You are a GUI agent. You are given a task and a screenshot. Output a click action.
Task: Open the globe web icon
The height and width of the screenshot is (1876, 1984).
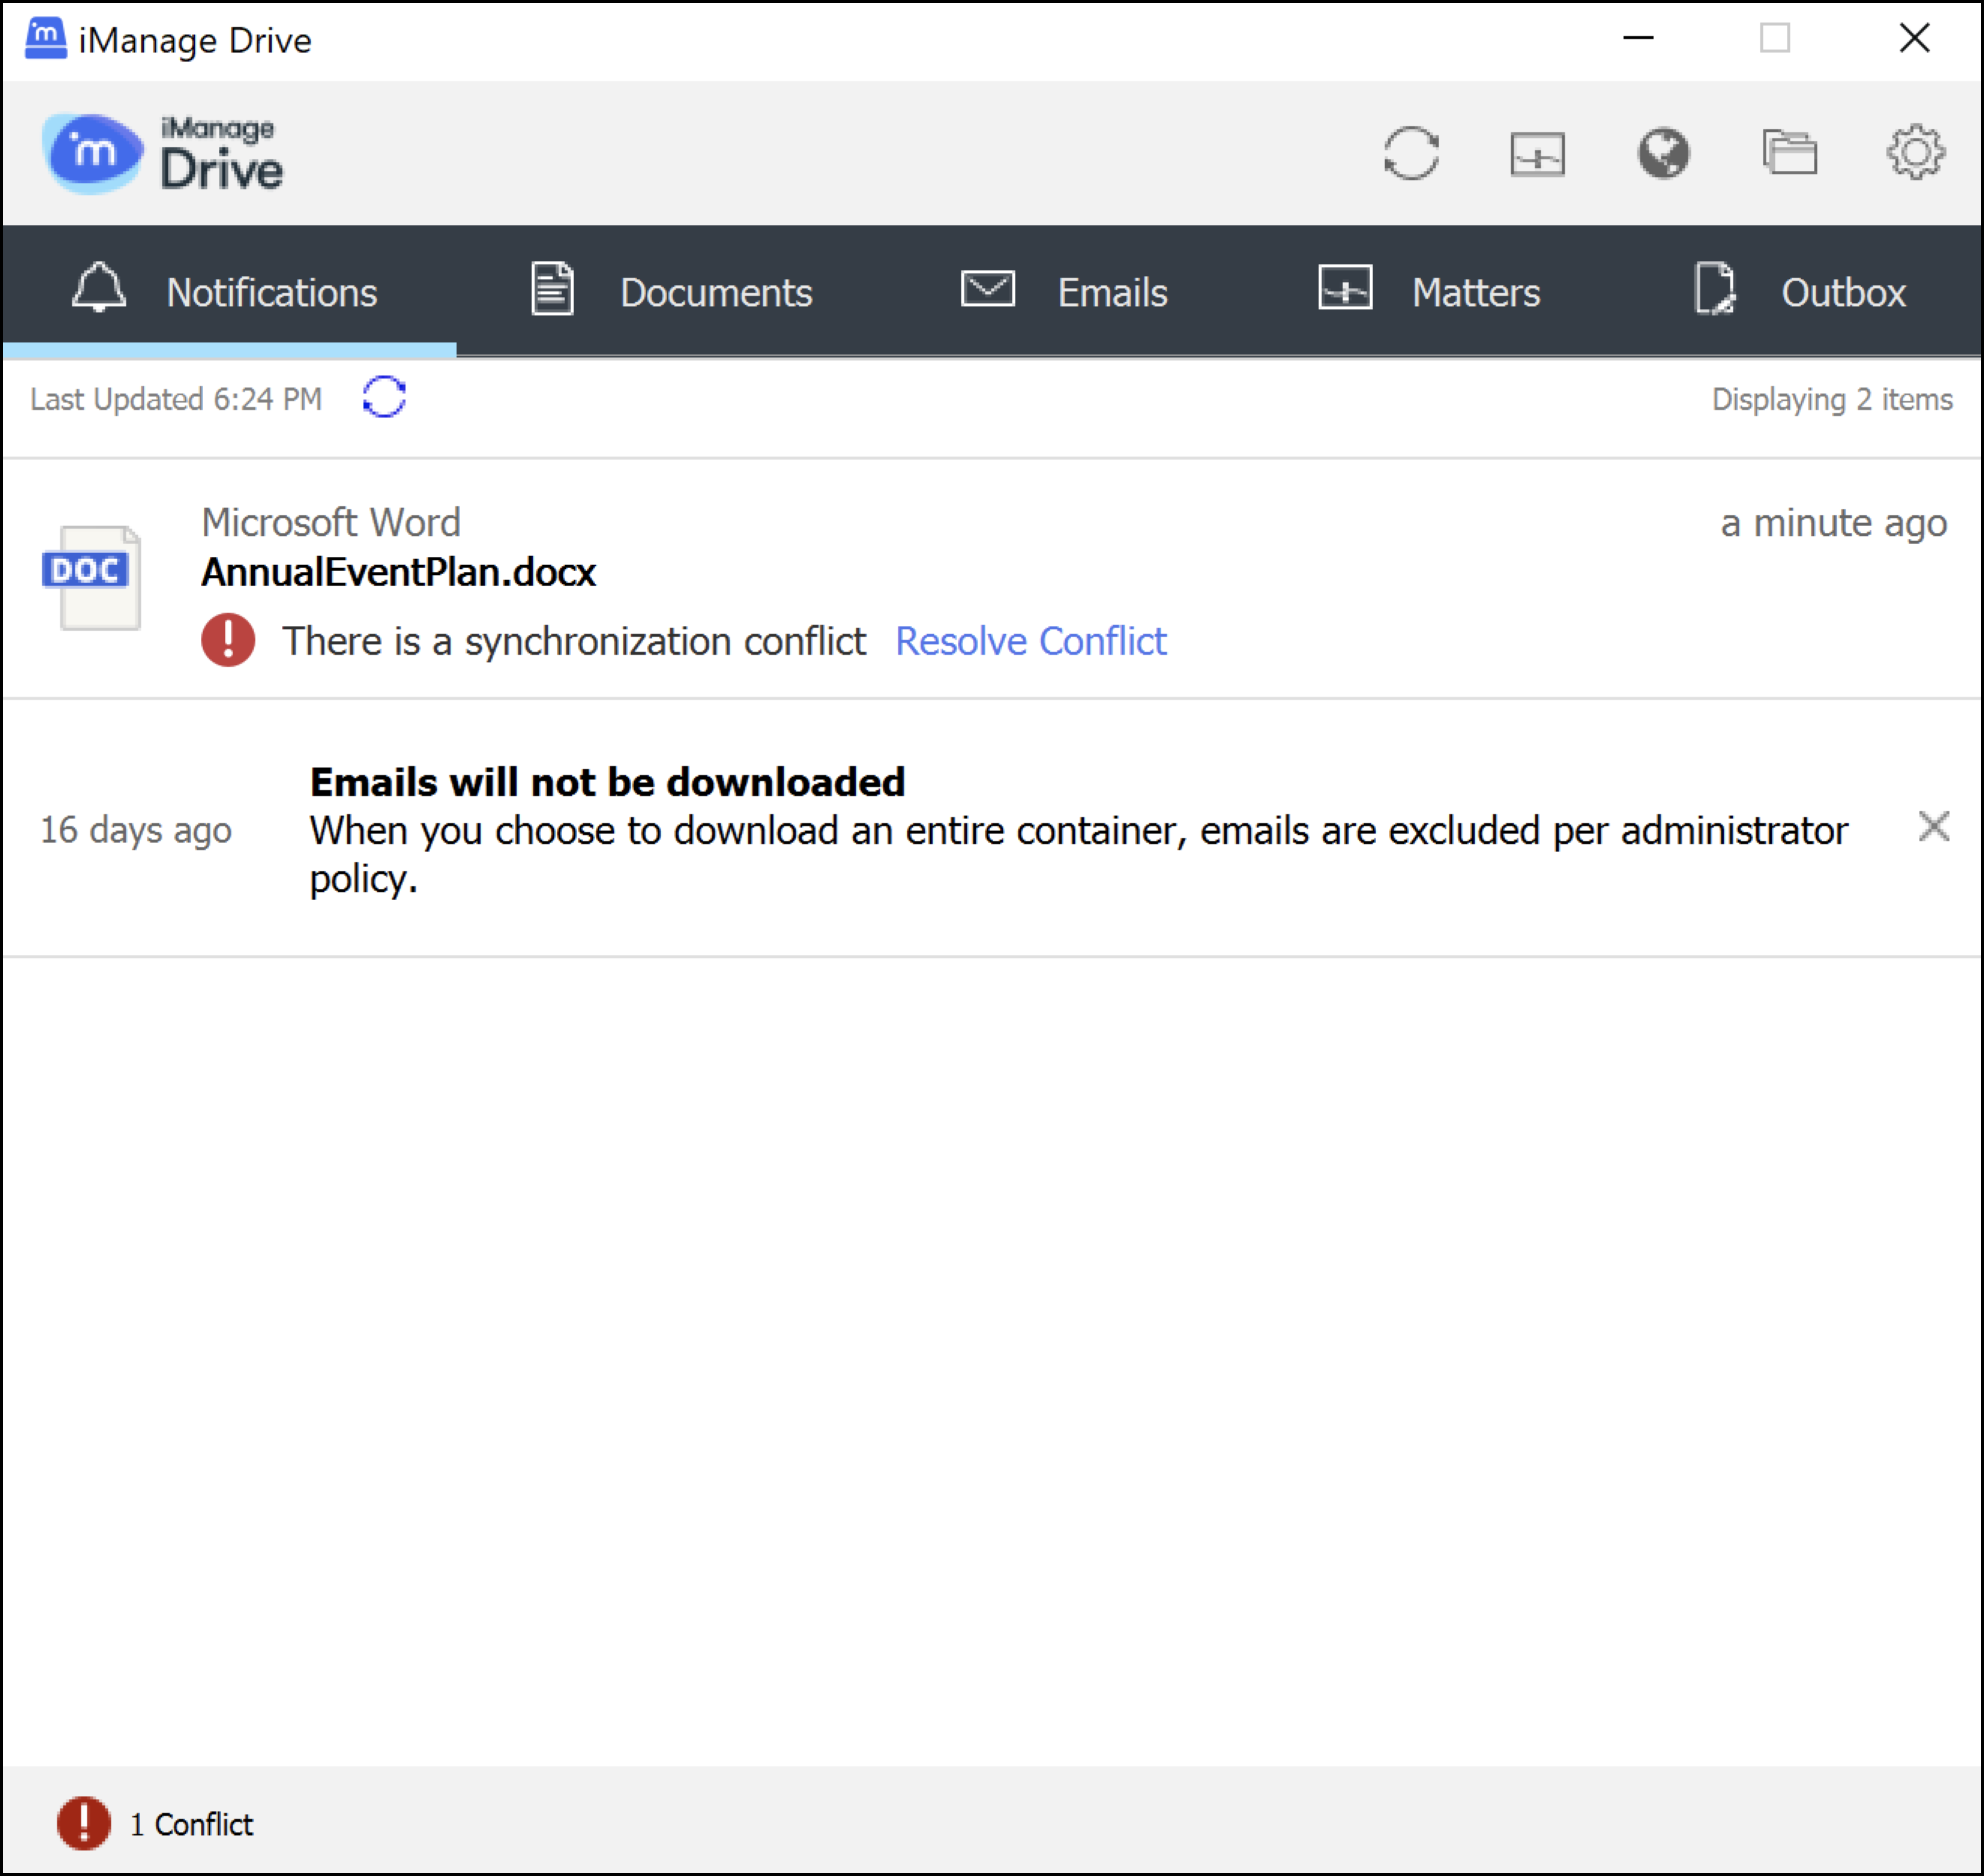1663,153
